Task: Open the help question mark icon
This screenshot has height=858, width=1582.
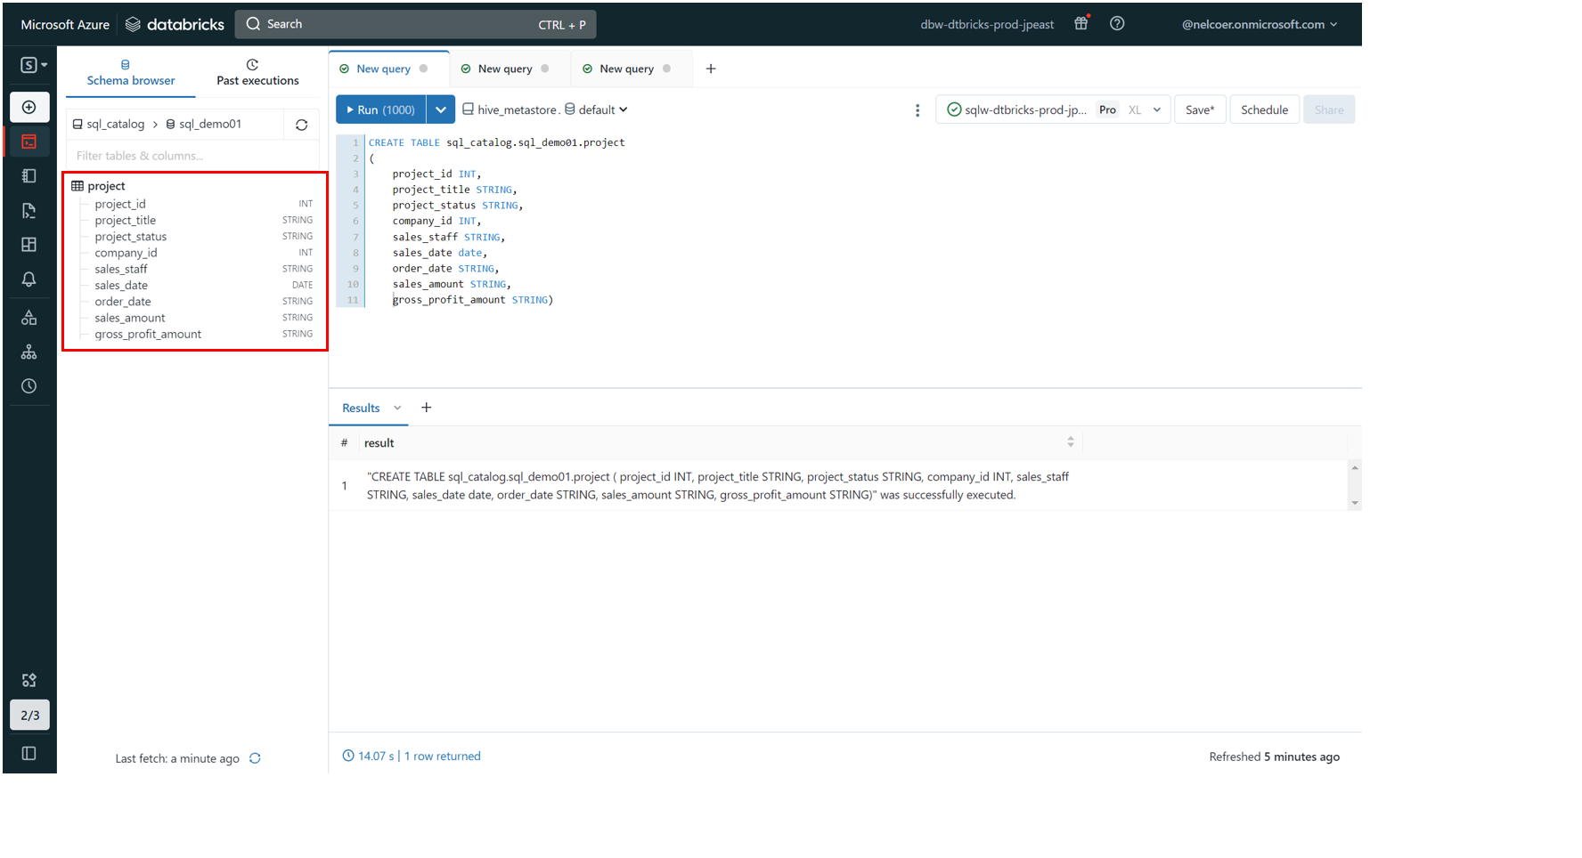Action: (x=1117, y=24)
